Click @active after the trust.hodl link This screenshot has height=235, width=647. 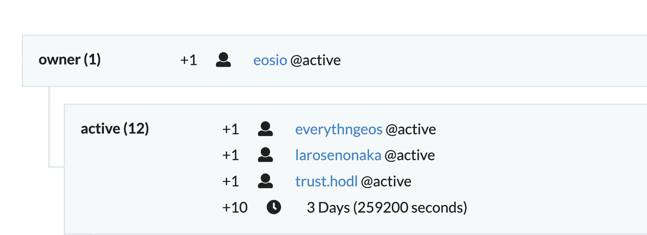click(386, 182)
